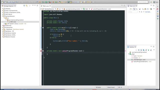Click Collapse All icon in Task List toolbar
This screenshot has height=90, width=160.
point(148,9)
